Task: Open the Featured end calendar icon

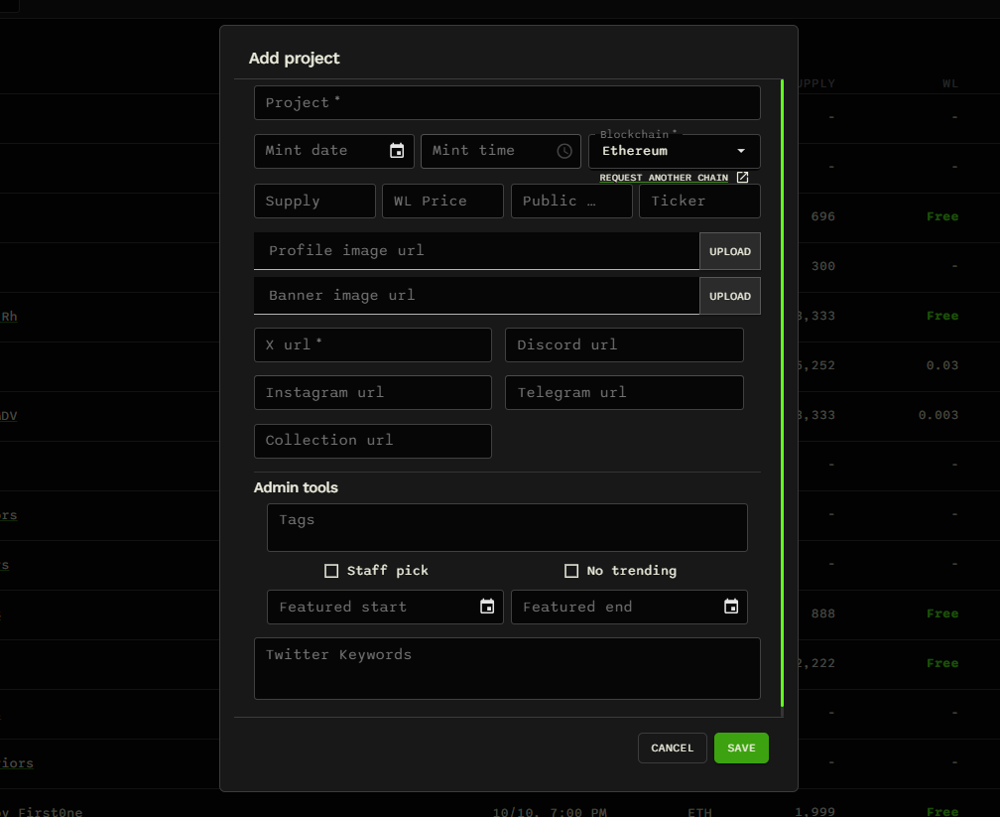Action: coord(731,607)
